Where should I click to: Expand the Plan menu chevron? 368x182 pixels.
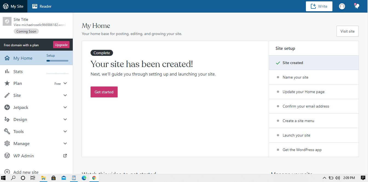[x=65, y=83]
